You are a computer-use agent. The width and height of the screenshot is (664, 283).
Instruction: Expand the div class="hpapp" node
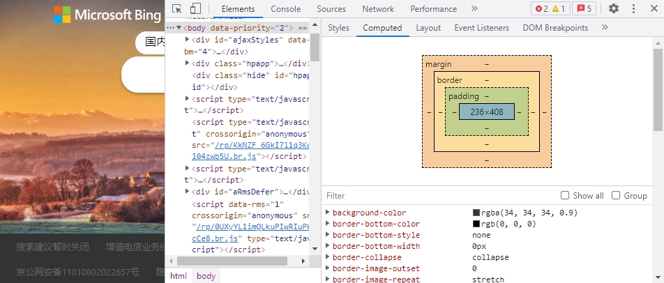187,63
